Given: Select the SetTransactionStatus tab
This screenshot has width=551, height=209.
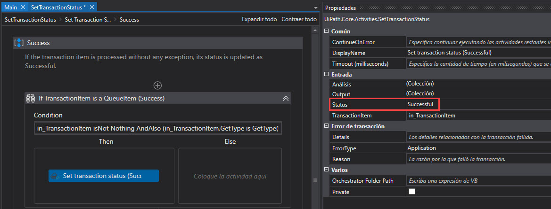Looking at the screenshot, I should [58, 7].
